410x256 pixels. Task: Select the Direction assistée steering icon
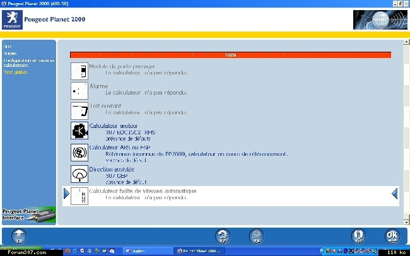tap(79, 174)
